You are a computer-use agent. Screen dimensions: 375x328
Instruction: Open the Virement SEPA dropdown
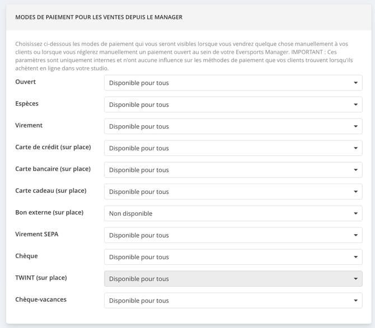click(233, 235)
